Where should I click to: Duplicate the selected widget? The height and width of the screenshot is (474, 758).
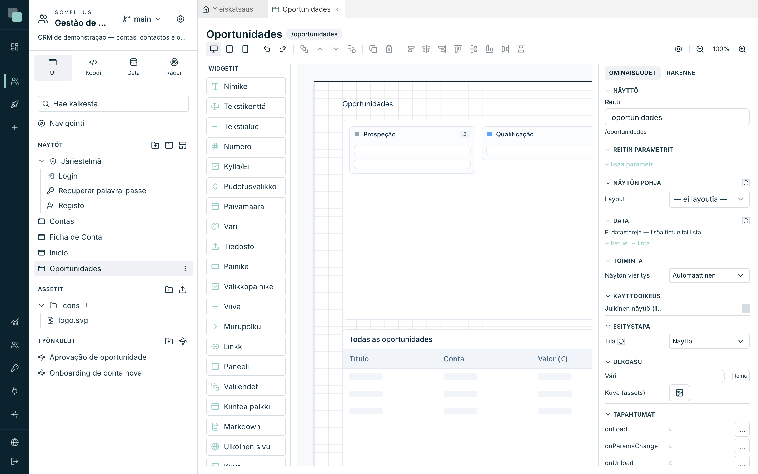tap(373, 49)
